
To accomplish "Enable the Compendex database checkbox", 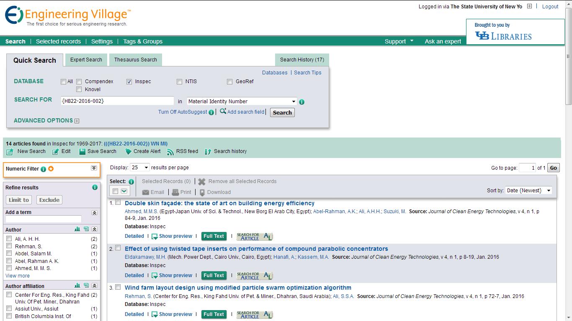I will point(79,82).
